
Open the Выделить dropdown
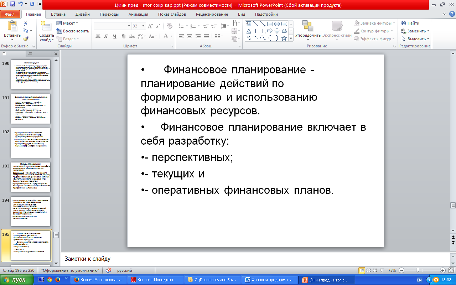coord(415,39)
